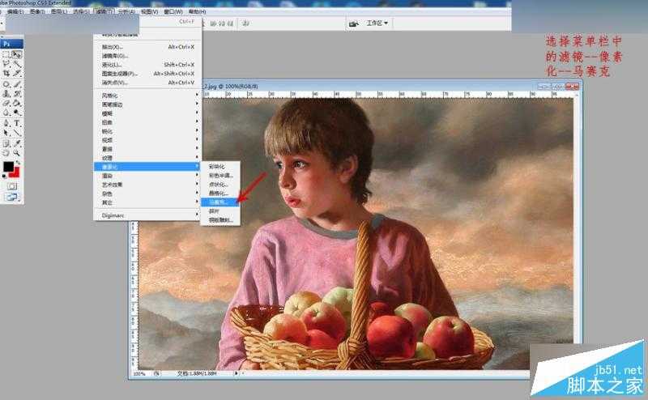Expand the 扭曲 filter submenu
This screenshot has width=648, height=400.
click(147, 122)
